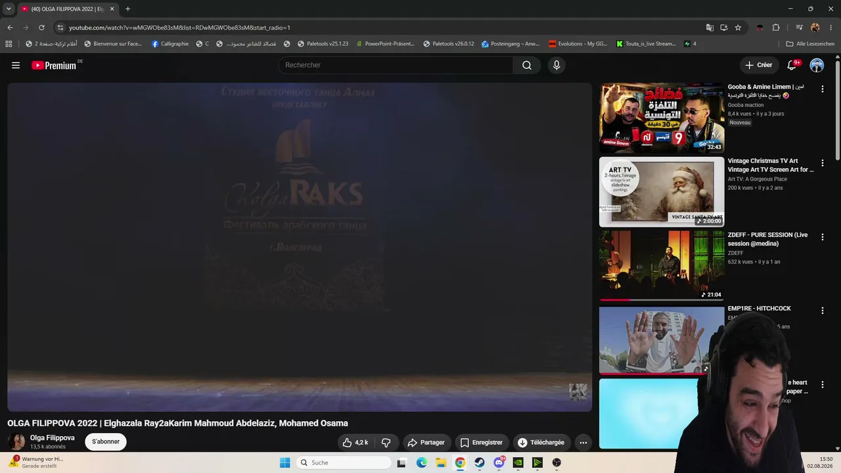Open the Créer menu button
The height and width of the screenshot is (473, 841).
click(758, 65)
